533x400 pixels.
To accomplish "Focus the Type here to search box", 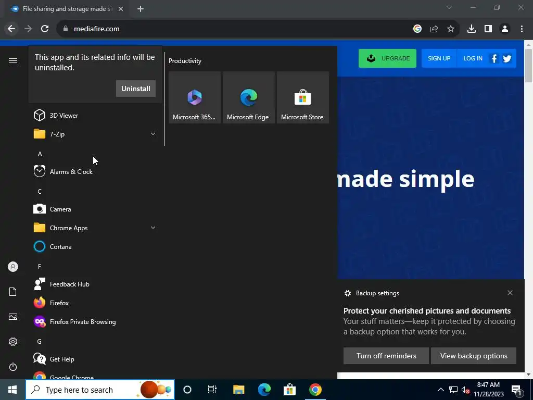I will coord(100,390).
